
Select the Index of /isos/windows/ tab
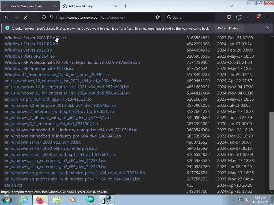(x=30, y=6)
